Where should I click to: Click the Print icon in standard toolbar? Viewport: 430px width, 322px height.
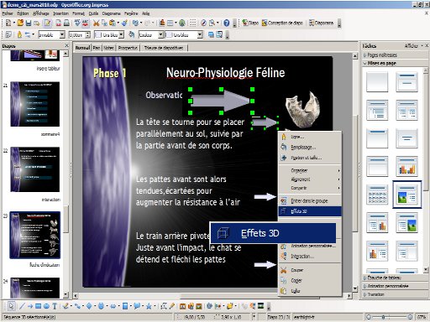pyautogui.click(x=66, y=23)
